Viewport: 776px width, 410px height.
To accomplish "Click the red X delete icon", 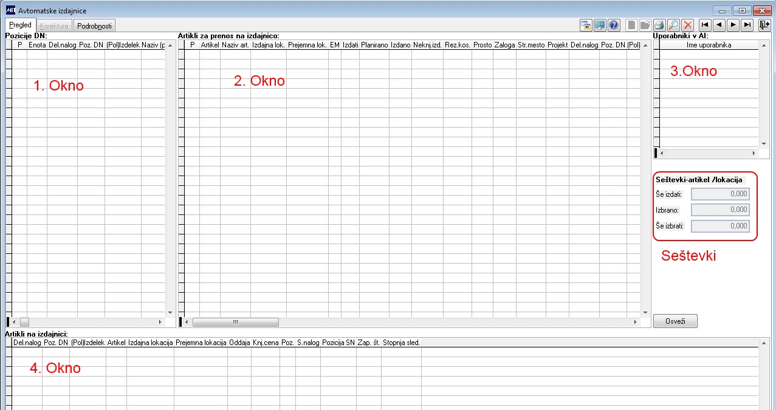I will [x=688, y=25].
